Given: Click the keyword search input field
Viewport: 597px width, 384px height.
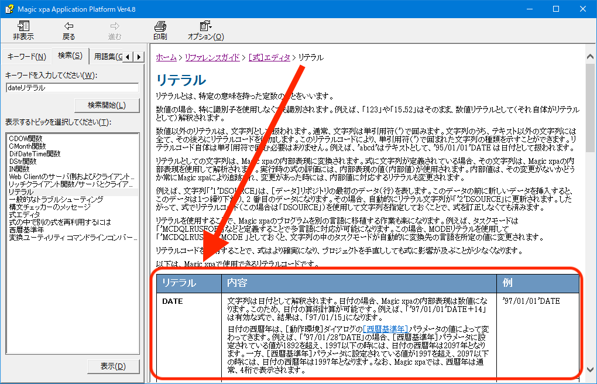Looking at the screenshot, I should [72, 88].
